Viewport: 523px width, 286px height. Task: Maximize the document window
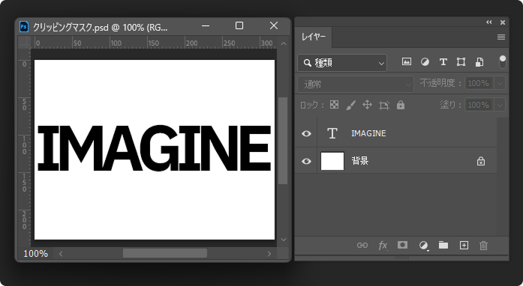pyautogui.click(x=239, y=25)
